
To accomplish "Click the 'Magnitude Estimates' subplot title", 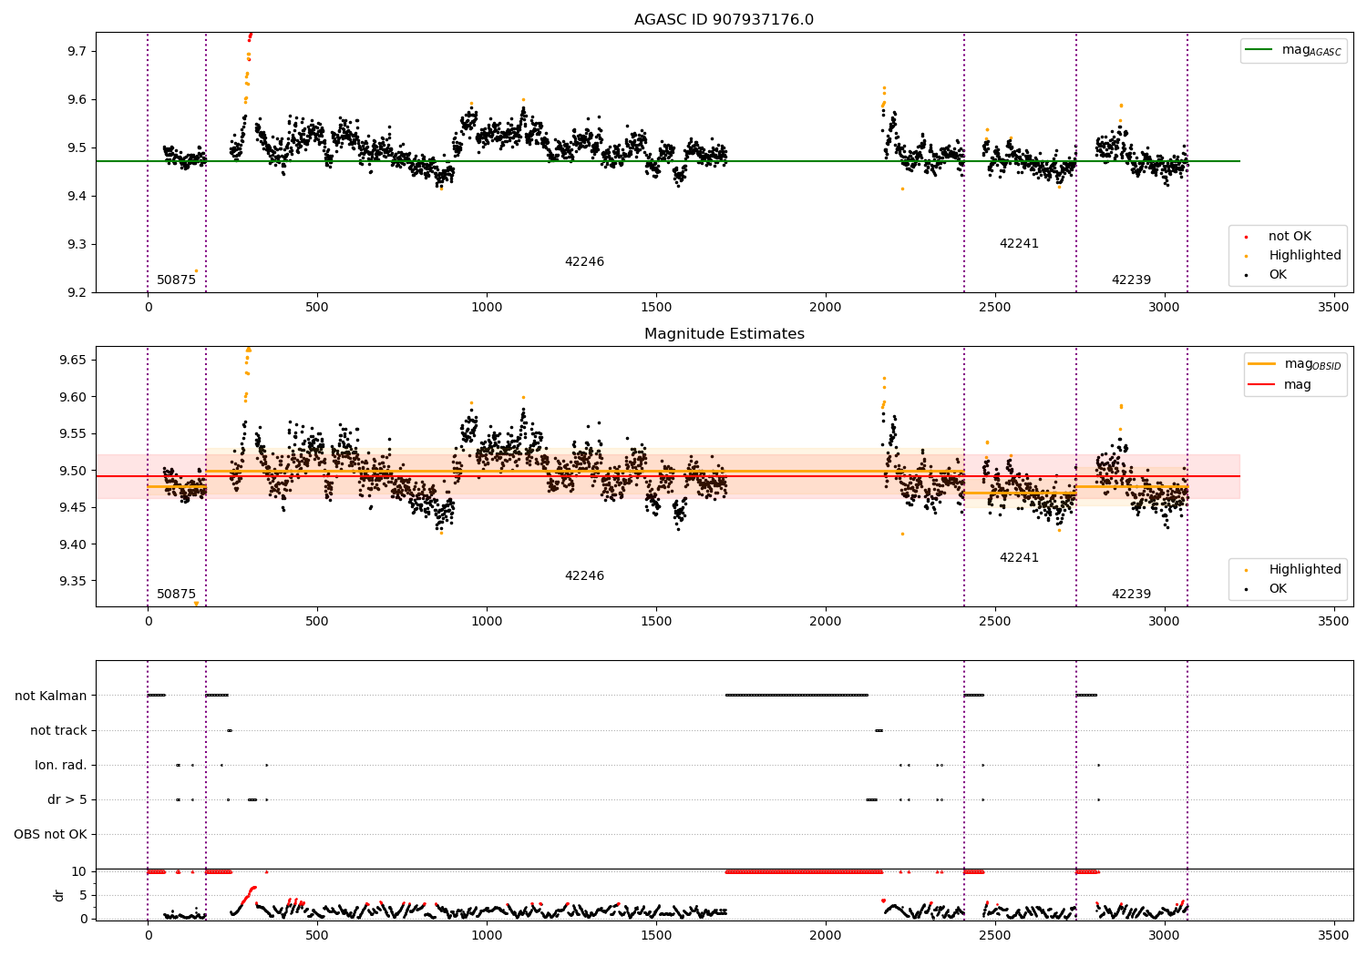I will coord(724,334).
